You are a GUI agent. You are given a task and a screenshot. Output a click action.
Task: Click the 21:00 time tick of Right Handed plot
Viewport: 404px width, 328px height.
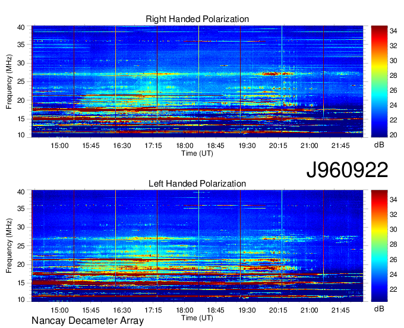click(309, 146)
